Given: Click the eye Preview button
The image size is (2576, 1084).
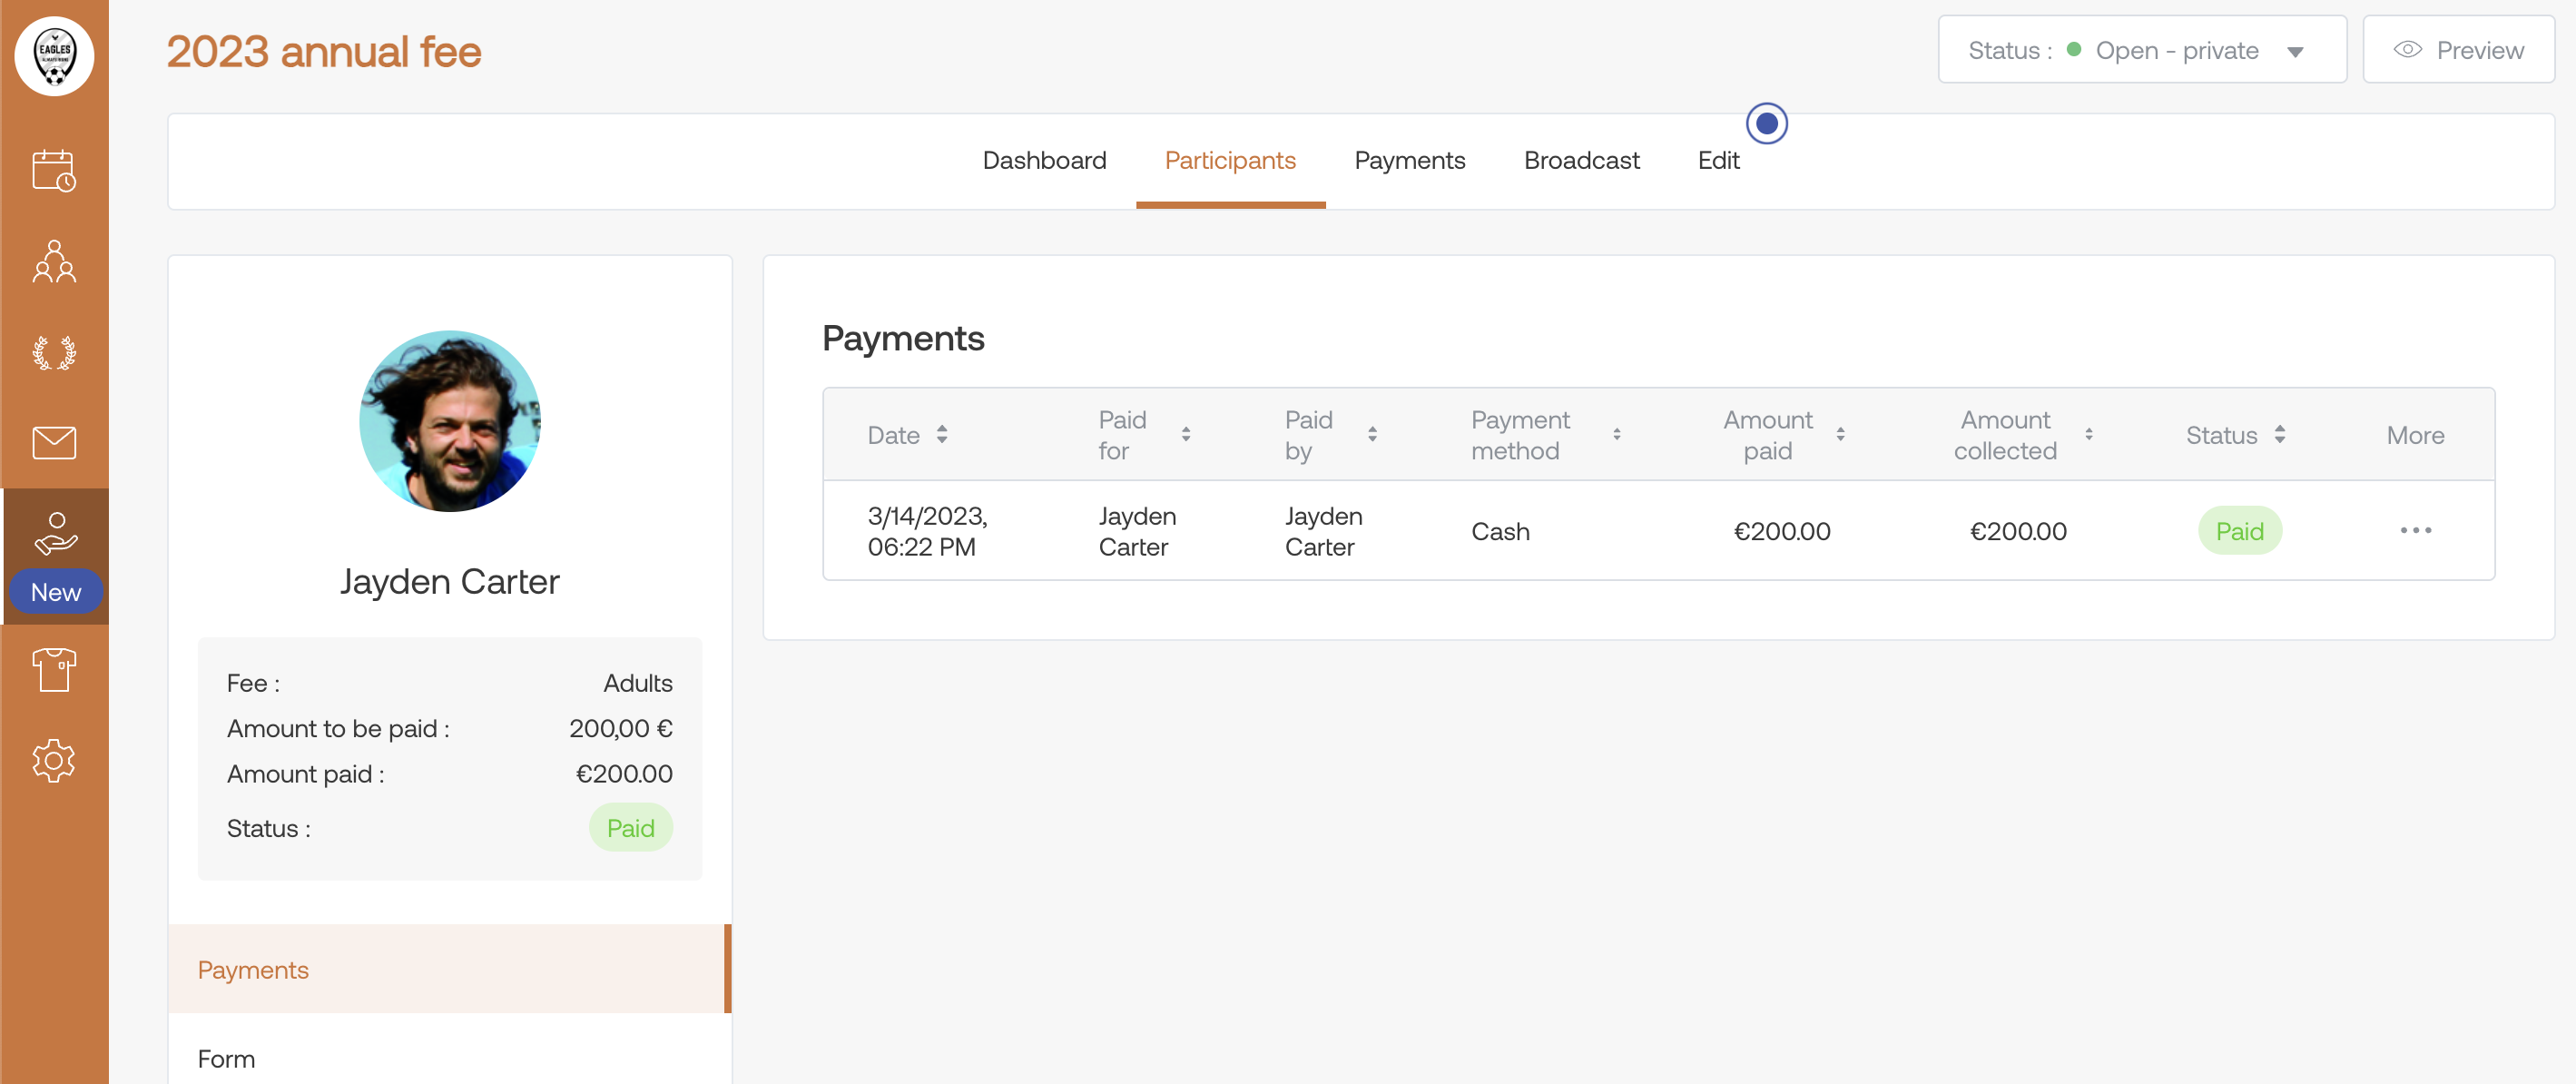Looking at the screenshot, I should tap(2458, 50).
